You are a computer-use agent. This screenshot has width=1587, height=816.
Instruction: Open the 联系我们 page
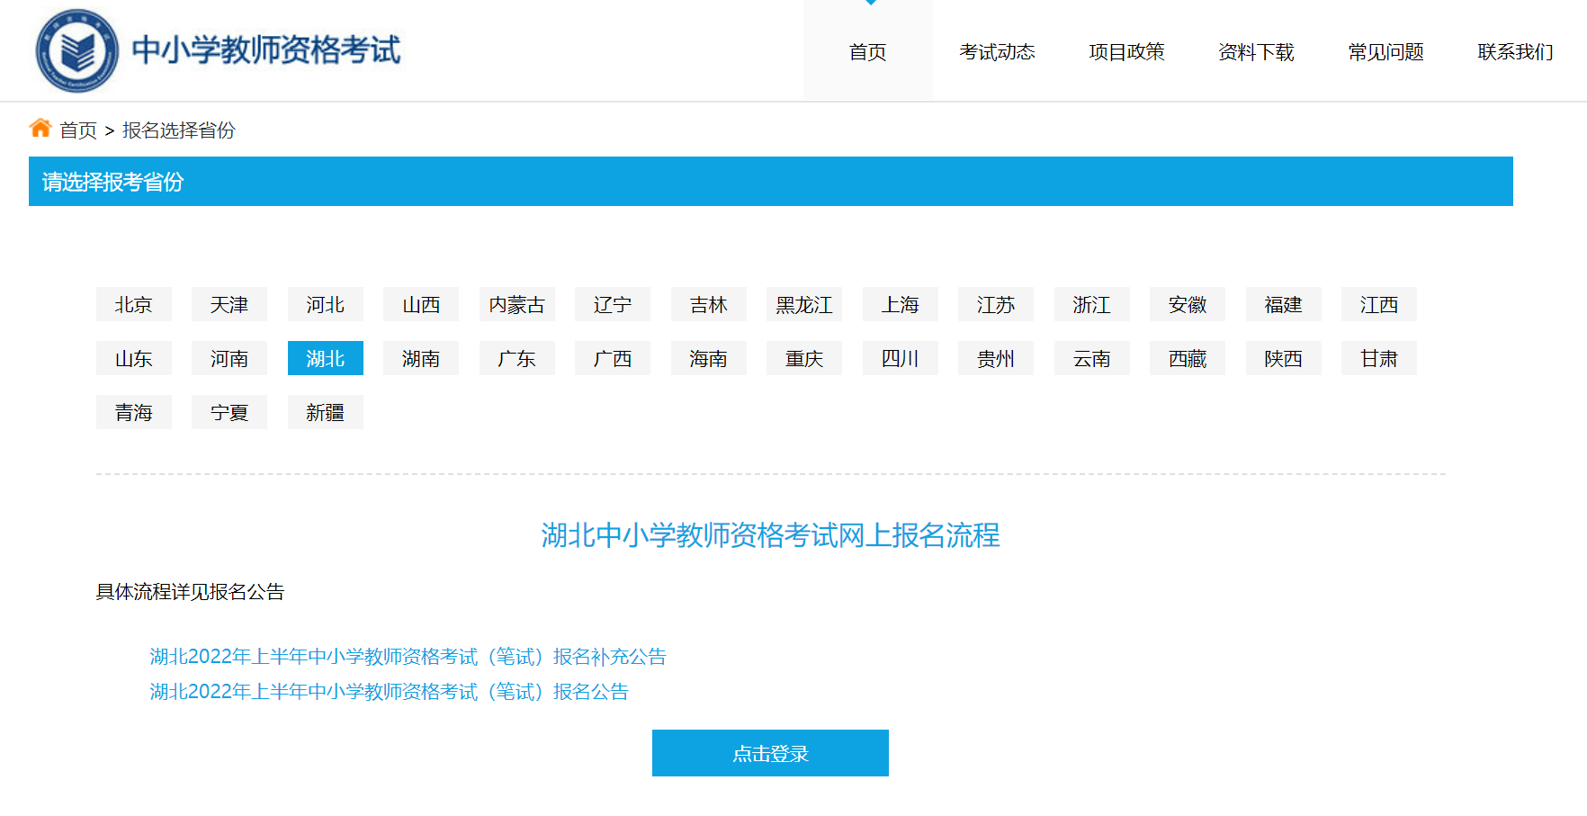pyautogui.click(x=1515, y=52)
